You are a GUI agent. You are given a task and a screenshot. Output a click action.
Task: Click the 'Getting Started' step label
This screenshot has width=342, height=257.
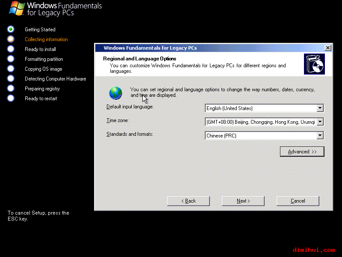coord(40,30)
